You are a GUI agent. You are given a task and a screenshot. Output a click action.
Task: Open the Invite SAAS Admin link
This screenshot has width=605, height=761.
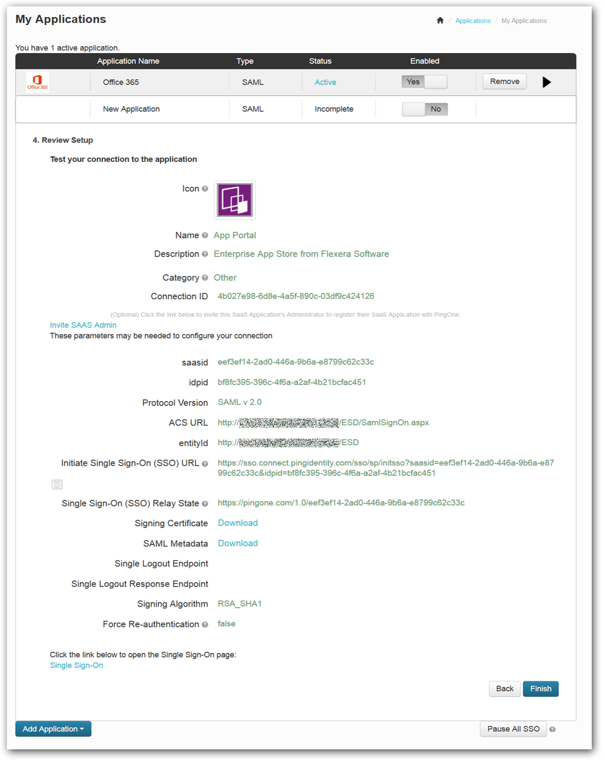83,325
